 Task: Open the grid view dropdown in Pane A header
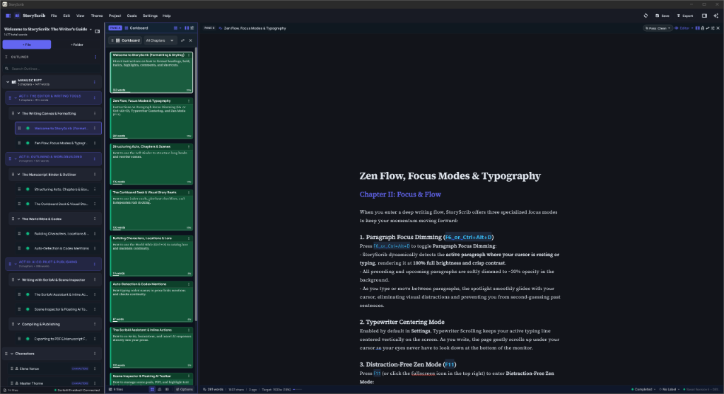(177, 28)
